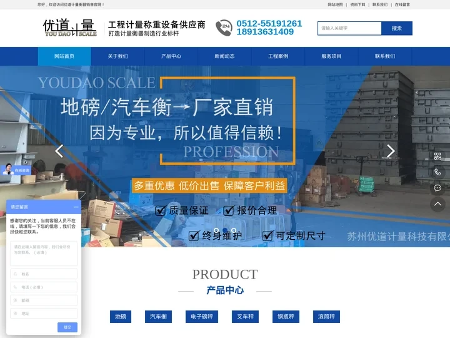The width and height of the screenshot is (450, 338).
Task: Click the 网站地图 top link
Action: [335, 4]
